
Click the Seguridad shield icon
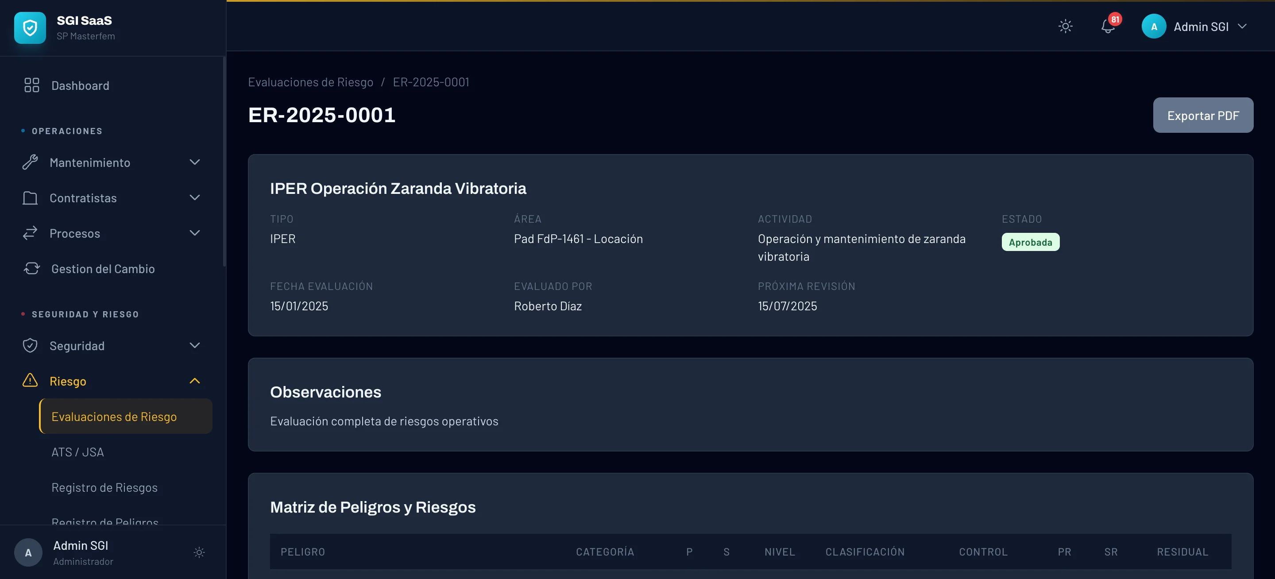point(30,345)
